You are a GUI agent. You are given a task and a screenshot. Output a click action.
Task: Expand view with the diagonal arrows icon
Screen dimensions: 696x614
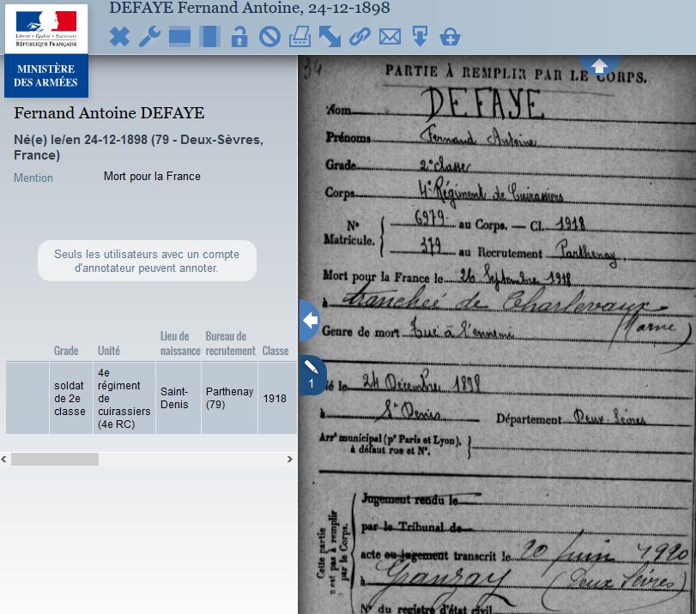tap(330, 37)
